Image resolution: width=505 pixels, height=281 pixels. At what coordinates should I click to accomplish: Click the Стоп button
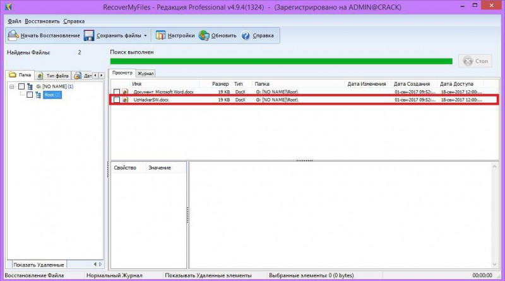click(475, 61)
